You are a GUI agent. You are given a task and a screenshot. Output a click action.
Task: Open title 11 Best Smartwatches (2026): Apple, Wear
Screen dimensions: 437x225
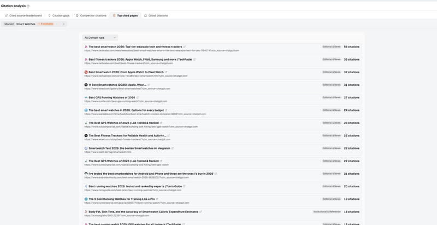click(x=117, y=85)
